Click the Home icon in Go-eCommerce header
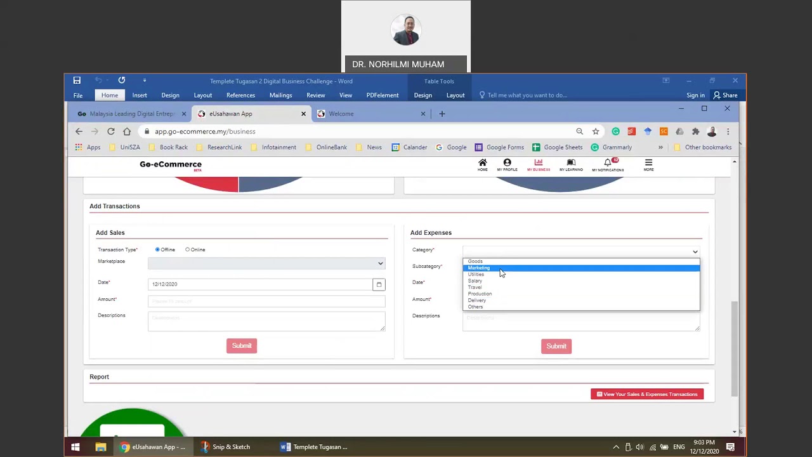This screenshot has height=457, width=812. click(x=482, y=164)
